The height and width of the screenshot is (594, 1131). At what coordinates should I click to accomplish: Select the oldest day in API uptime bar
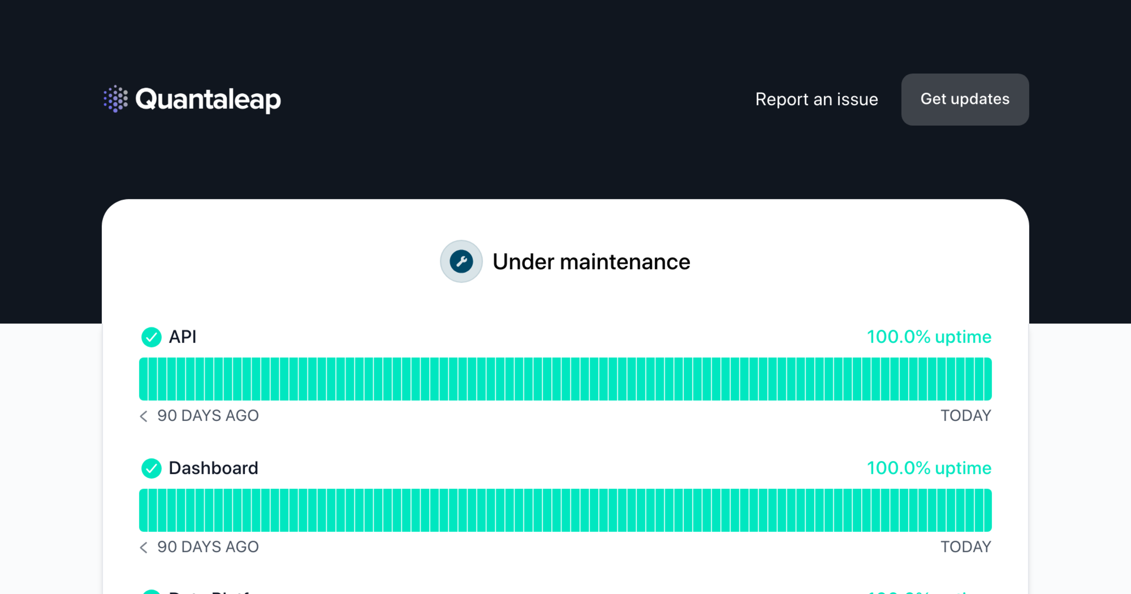(144, 379)
